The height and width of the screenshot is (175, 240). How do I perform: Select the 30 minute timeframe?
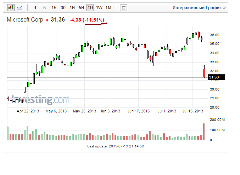tap(63, 8)
